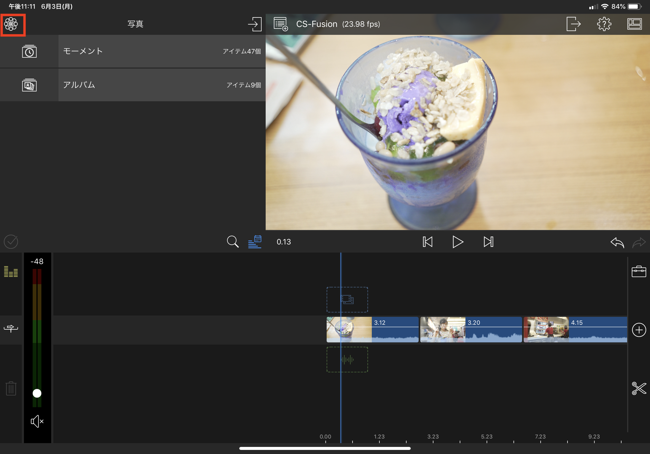650x454 pixels.
Task: Tap the search magnifier icon
Action: (x=232, y=242)
